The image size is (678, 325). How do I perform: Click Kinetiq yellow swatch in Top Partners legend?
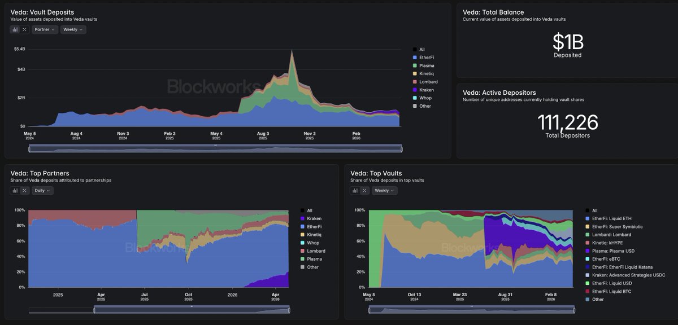pos(303,235)
